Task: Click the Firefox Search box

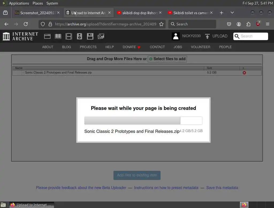Action: tap(192, 24)
